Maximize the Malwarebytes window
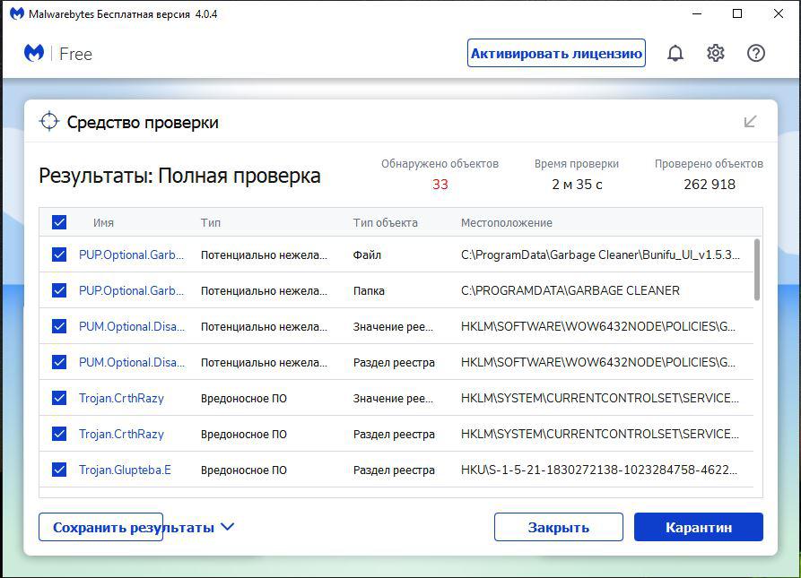801x578 pixels. point(737,14)
